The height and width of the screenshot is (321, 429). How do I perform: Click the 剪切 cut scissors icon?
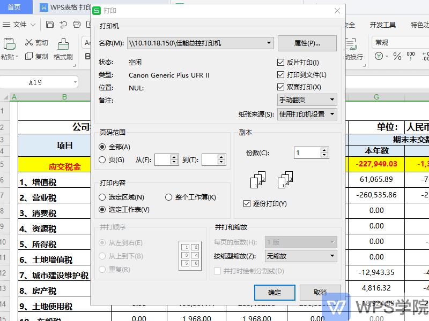click(29, 42)
